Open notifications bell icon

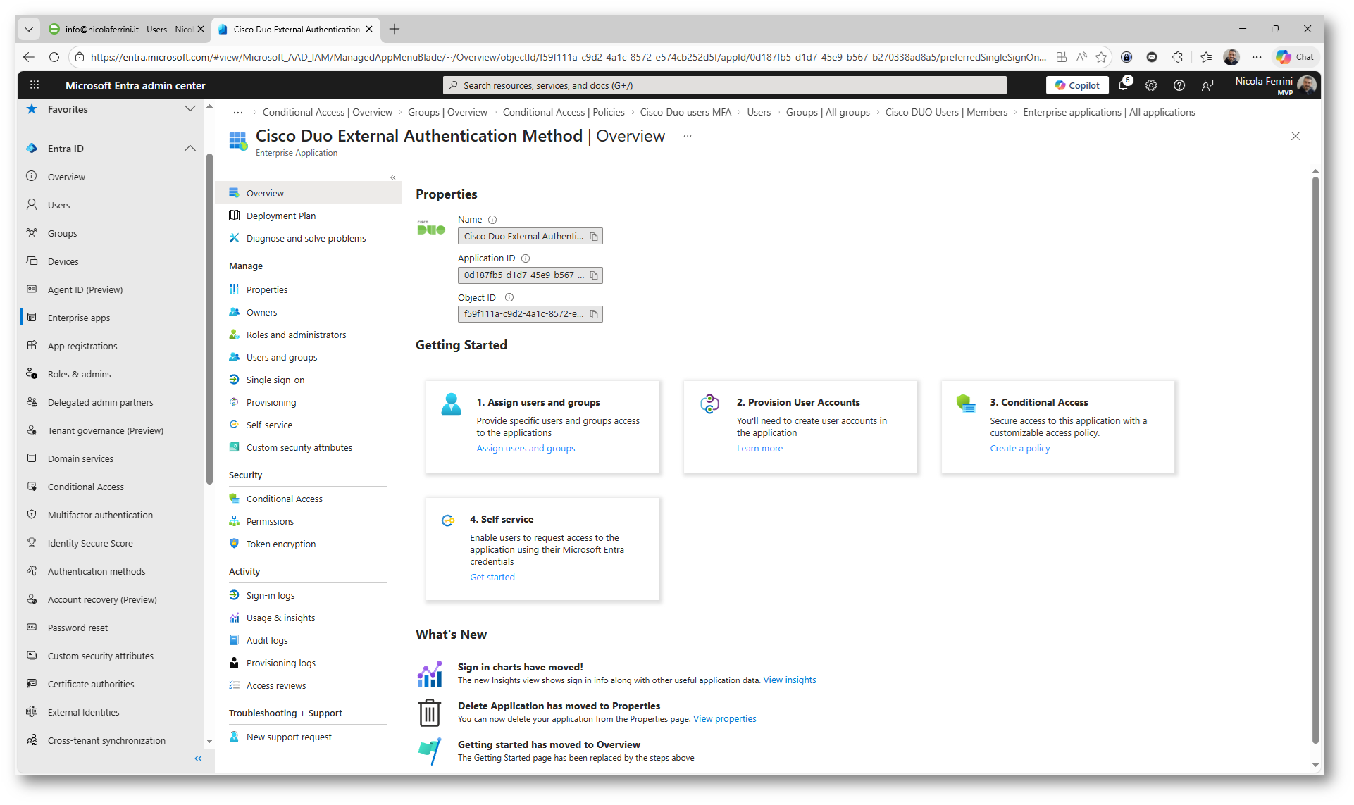tap(1123, 85)
